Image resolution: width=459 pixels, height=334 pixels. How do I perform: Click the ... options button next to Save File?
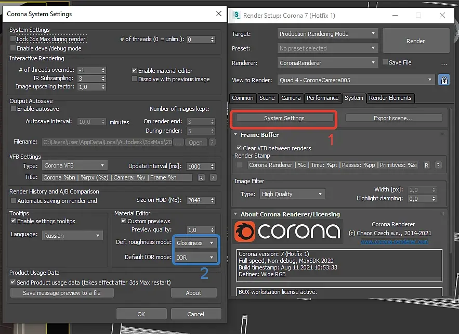(444, 63)
